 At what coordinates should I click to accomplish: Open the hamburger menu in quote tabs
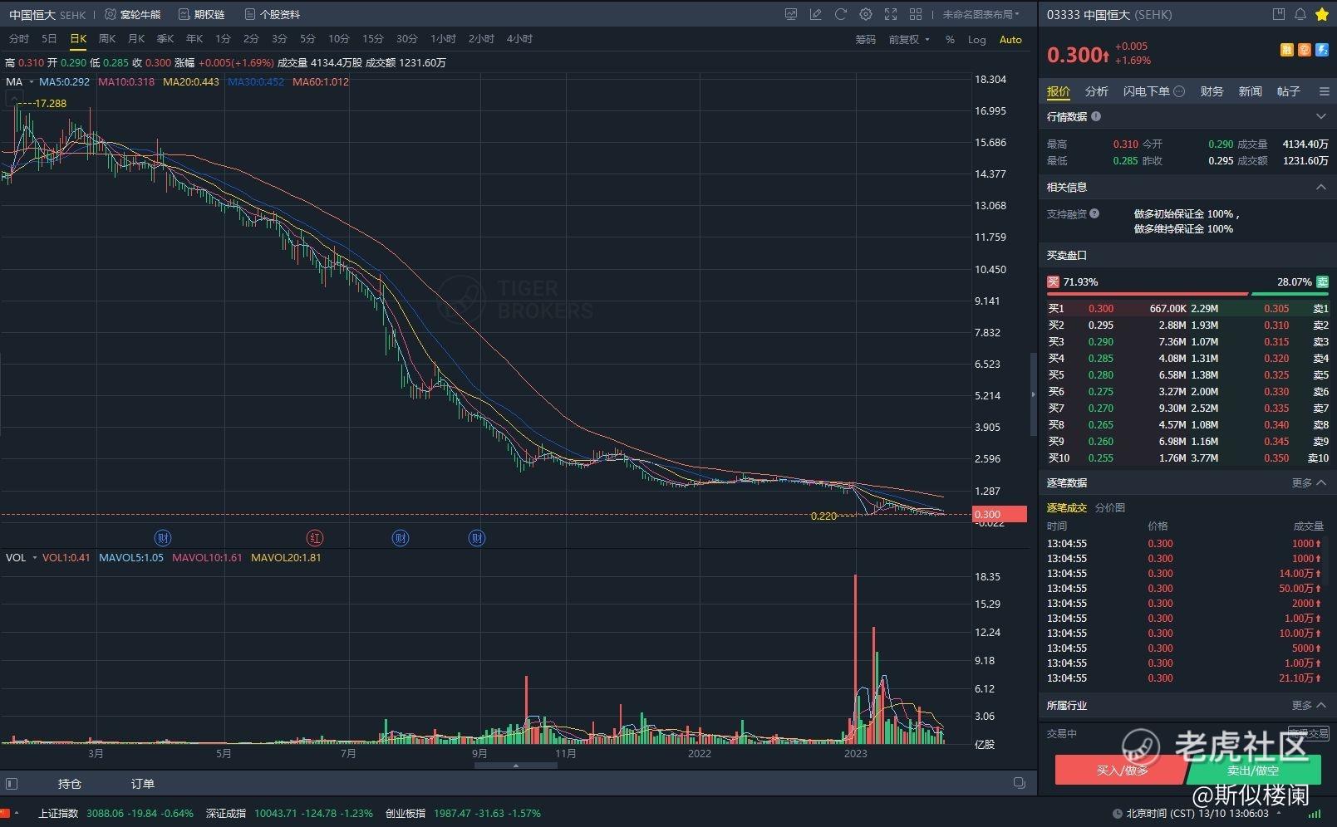tap(1325, 91)
